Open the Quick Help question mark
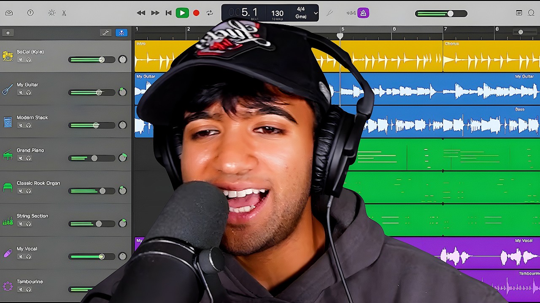This screenshot has height=303, width=540. click(x=30, y=13)
